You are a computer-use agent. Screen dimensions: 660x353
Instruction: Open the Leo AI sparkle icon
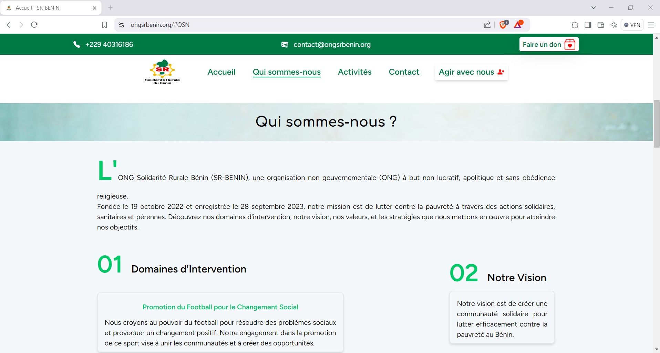[613, 25]
